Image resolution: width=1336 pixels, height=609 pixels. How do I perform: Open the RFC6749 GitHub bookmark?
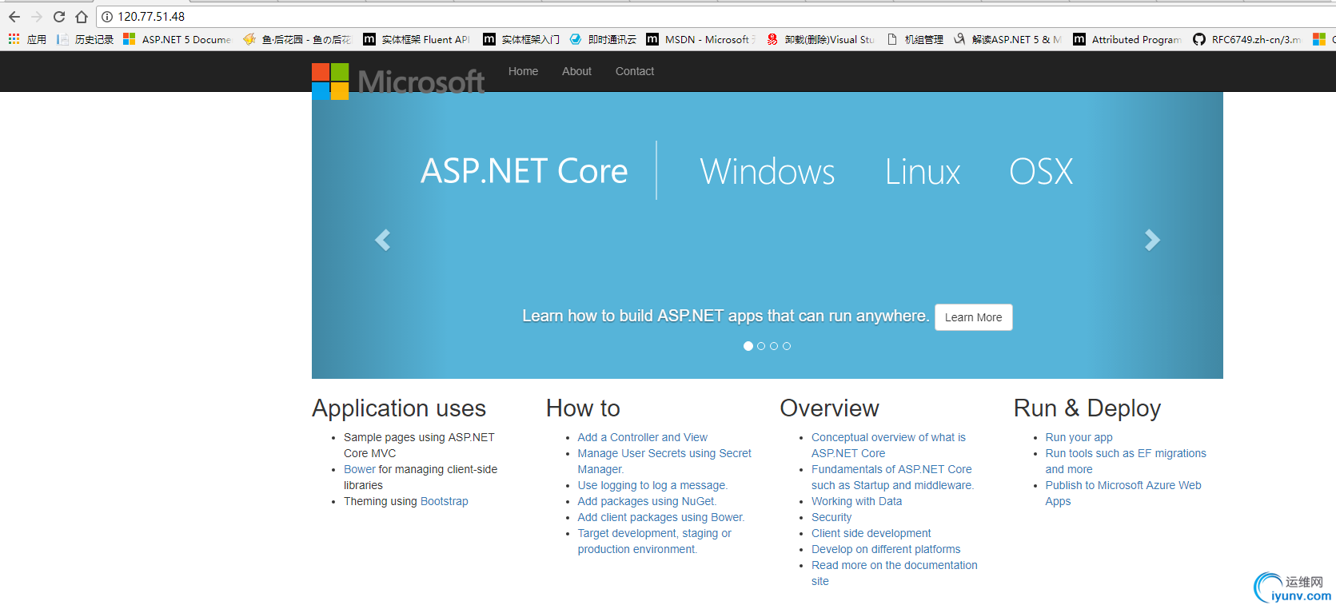pyautogui.click(x=1246, y=39)
